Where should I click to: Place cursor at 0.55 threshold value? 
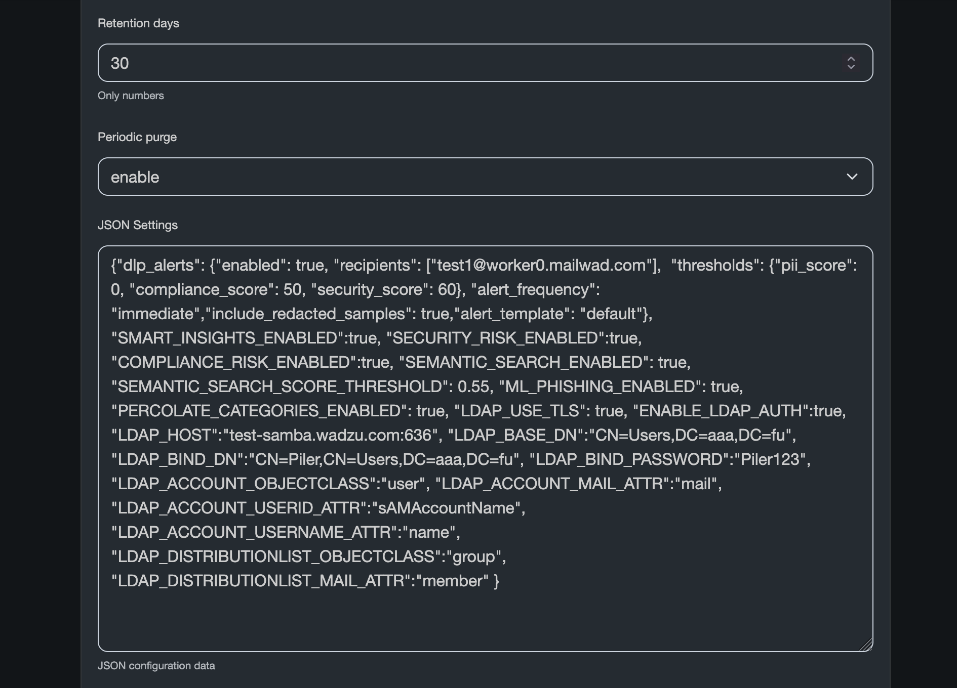click(473, 386)
